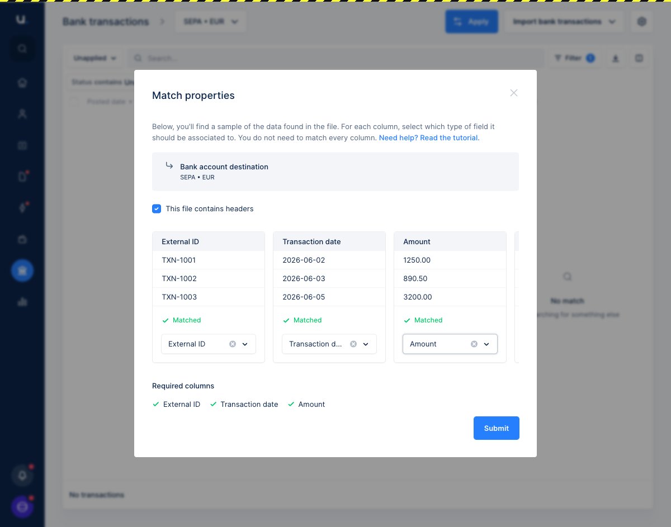Click the 2026-06-02 date cell
The height and width of the screenshot is (527, 671).
(x=329, y=260)
